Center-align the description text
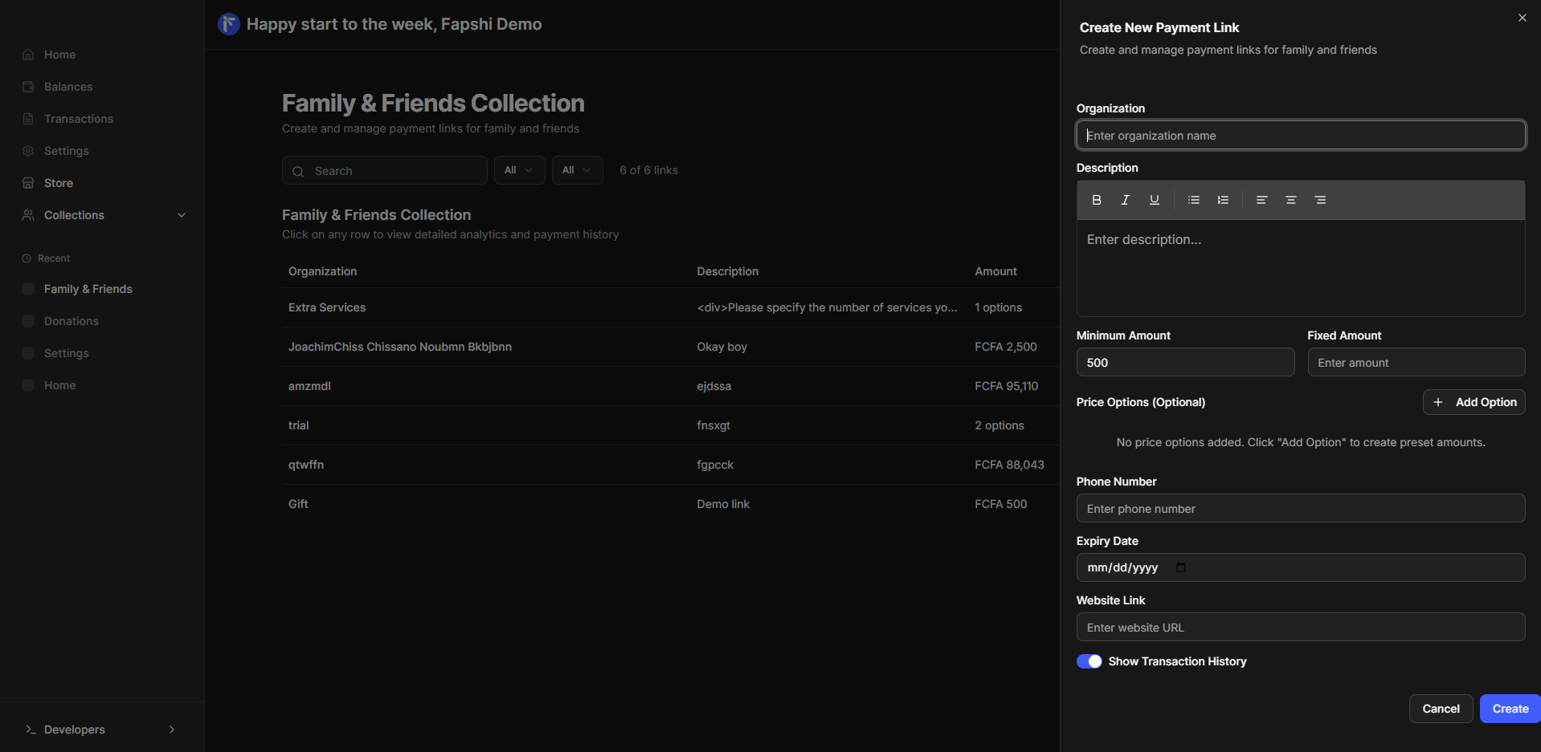Screen dimensions: 1541x752 click(x=1290, y=200)
